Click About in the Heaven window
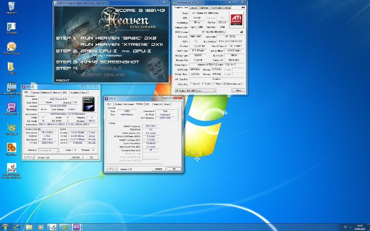370x231 pixels. click(x=63, y=80)
